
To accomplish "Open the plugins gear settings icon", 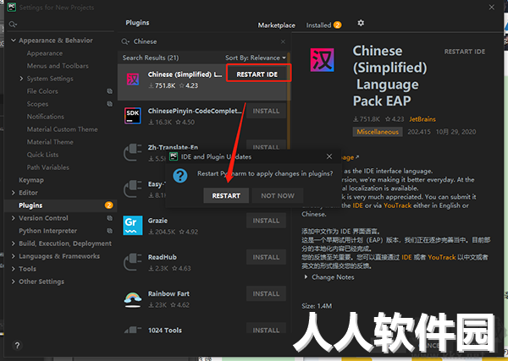I will [361, 23].
